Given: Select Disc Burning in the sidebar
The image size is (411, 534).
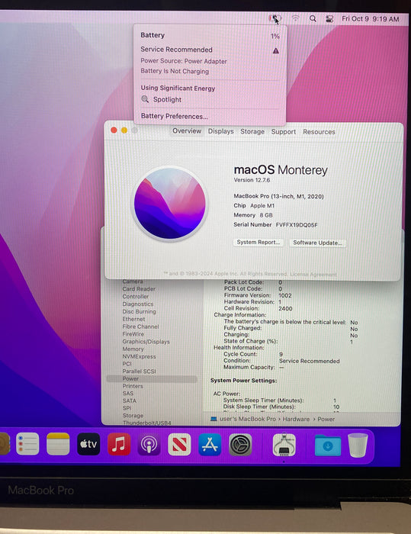Looking at the screenshot, I should click(140, 311).
